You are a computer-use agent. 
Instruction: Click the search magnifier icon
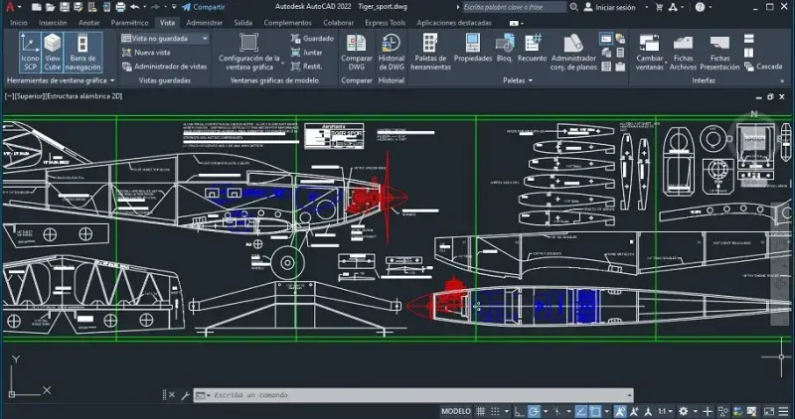573,7
